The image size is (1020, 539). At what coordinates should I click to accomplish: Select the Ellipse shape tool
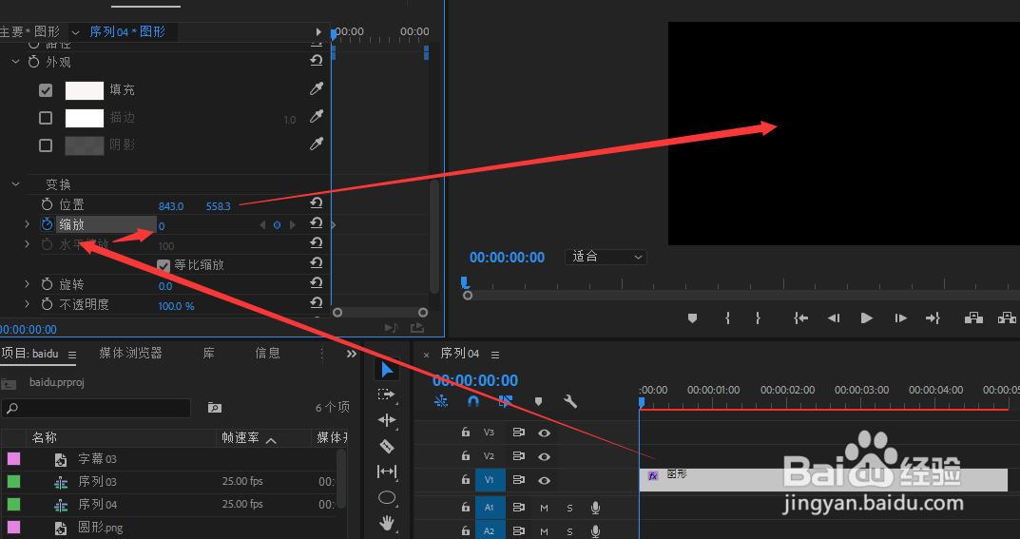pos(386,498)
